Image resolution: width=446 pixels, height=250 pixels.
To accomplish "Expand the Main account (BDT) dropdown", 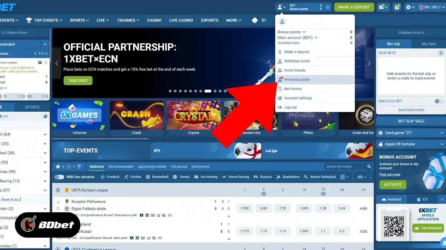I will tap(298, 38).
